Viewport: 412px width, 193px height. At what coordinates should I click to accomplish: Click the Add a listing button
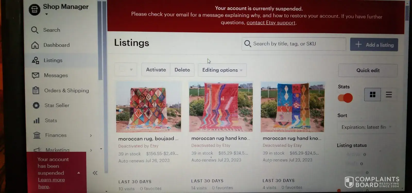click(374, 45)
